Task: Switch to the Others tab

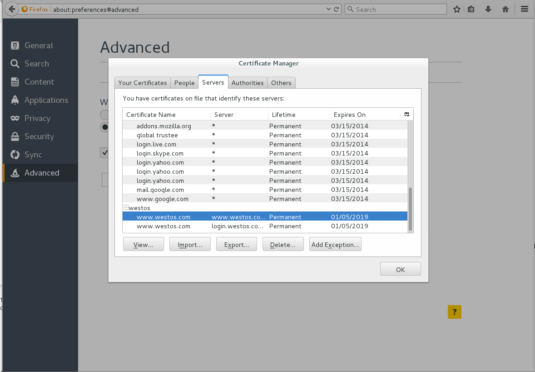Action: tap(281, 83)
